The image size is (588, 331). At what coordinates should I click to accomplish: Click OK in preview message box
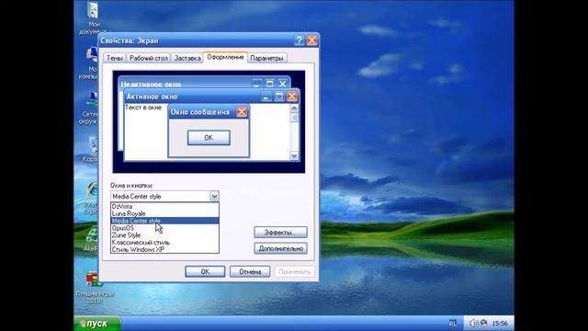(x=209, y=138)
